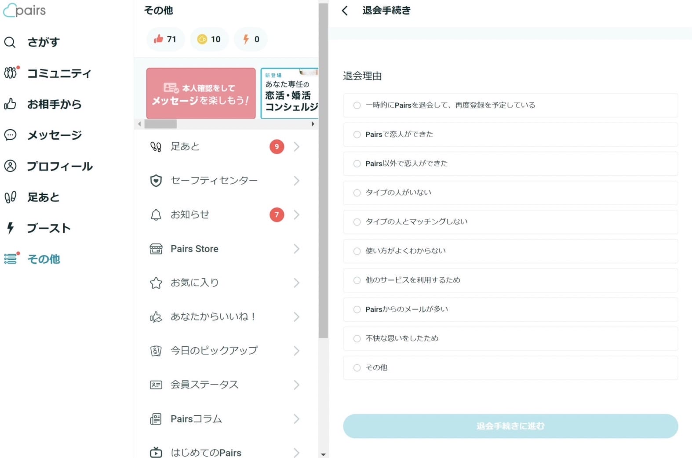Viewport: 692px width, 458px height.
Task: Click the 退会手続きに進む button
Action: 510,426
